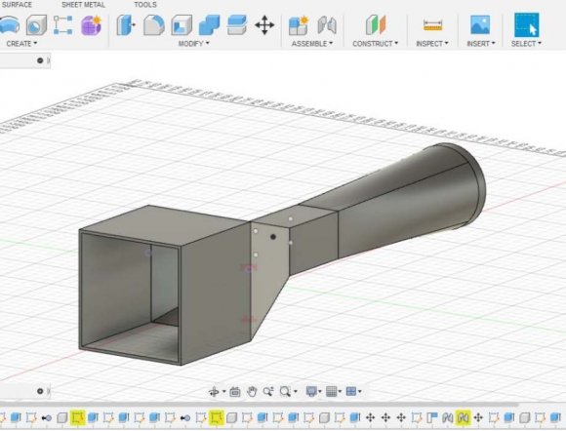
Task: Create a New Component
Action: (x=299, y=25)
